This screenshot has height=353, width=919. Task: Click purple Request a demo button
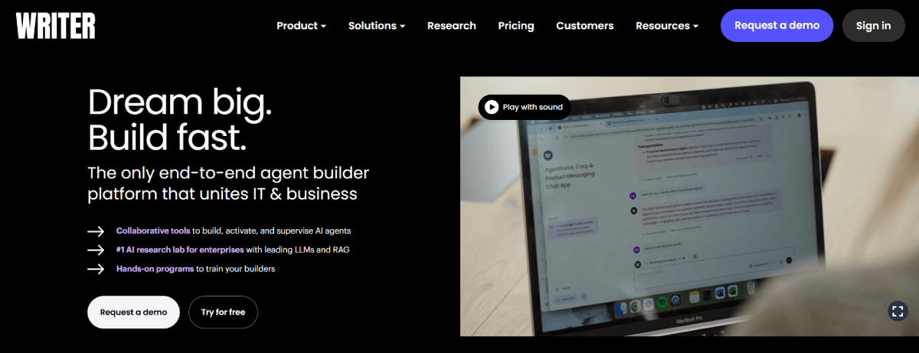[777, 25]
